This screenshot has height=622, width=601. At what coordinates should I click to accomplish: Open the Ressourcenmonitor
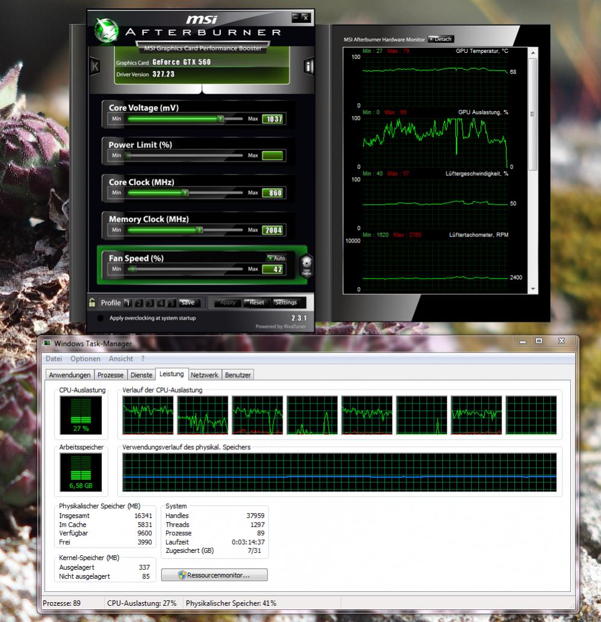coord(214,575)
